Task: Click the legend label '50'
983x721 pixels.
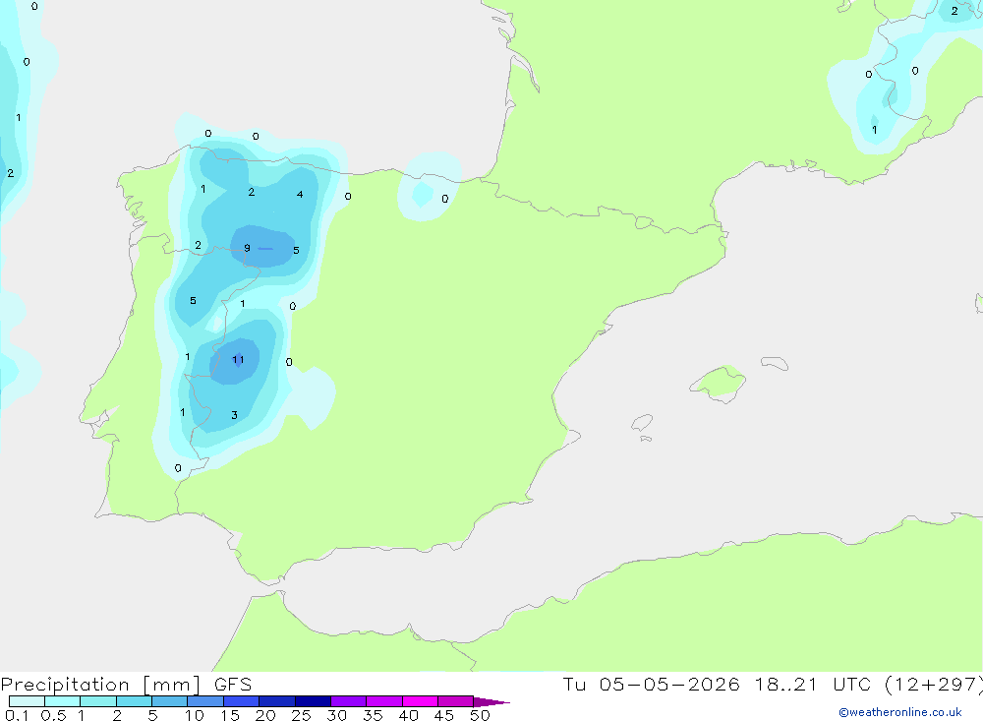Action: point(480,715)
